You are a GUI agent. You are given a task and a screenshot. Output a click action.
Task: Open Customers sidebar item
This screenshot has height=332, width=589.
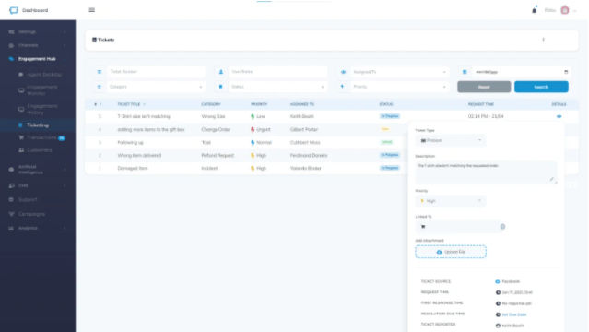coord(40,150)
